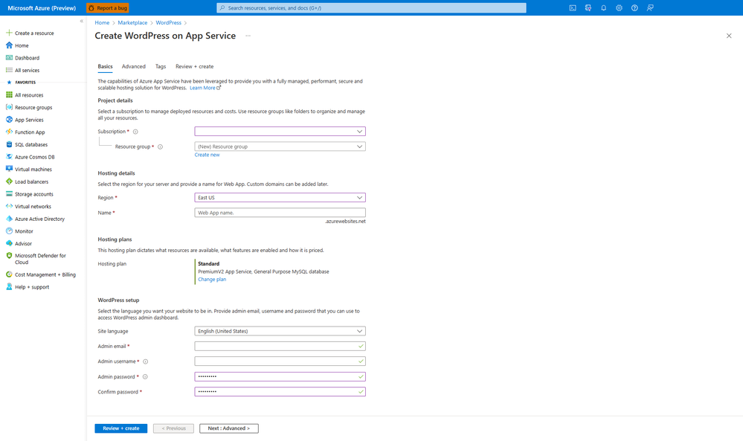Show Admin username info icon
Screen dimensions: 743x441
(x=146, y=361)
